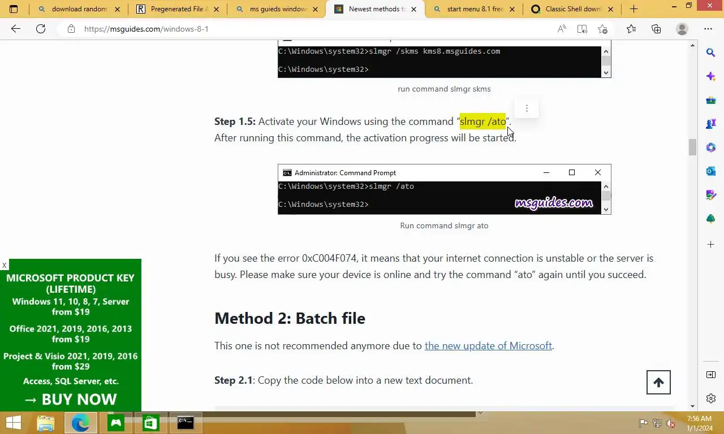Open Read aloud icon in address bar
Screen dimensions: 724x434
pyautogui.click(x=562, y=29)
